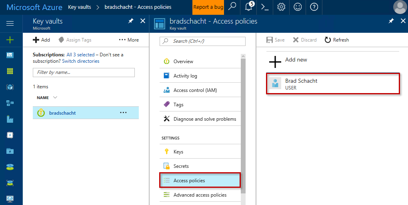
Task: Open the portal settings gear
Action: click(x=281, y=7)
